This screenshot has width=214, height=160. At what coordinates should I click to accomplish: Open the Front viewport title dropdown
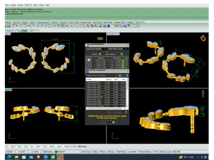[x=11, y=90]
